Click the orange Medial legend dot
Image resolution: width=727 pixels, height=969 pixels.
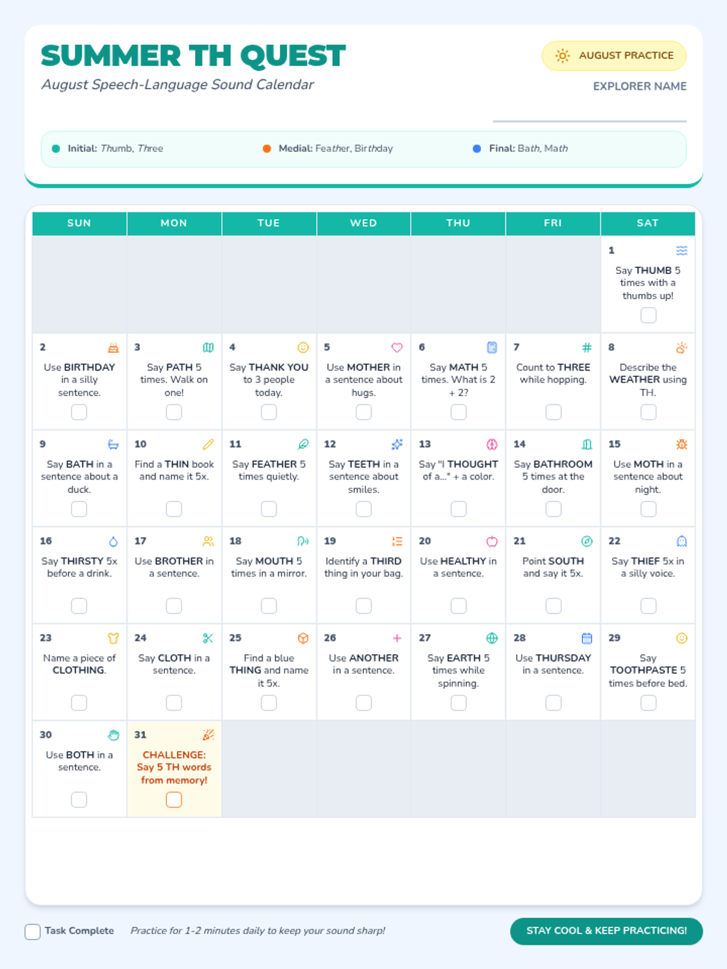[267, 148]
